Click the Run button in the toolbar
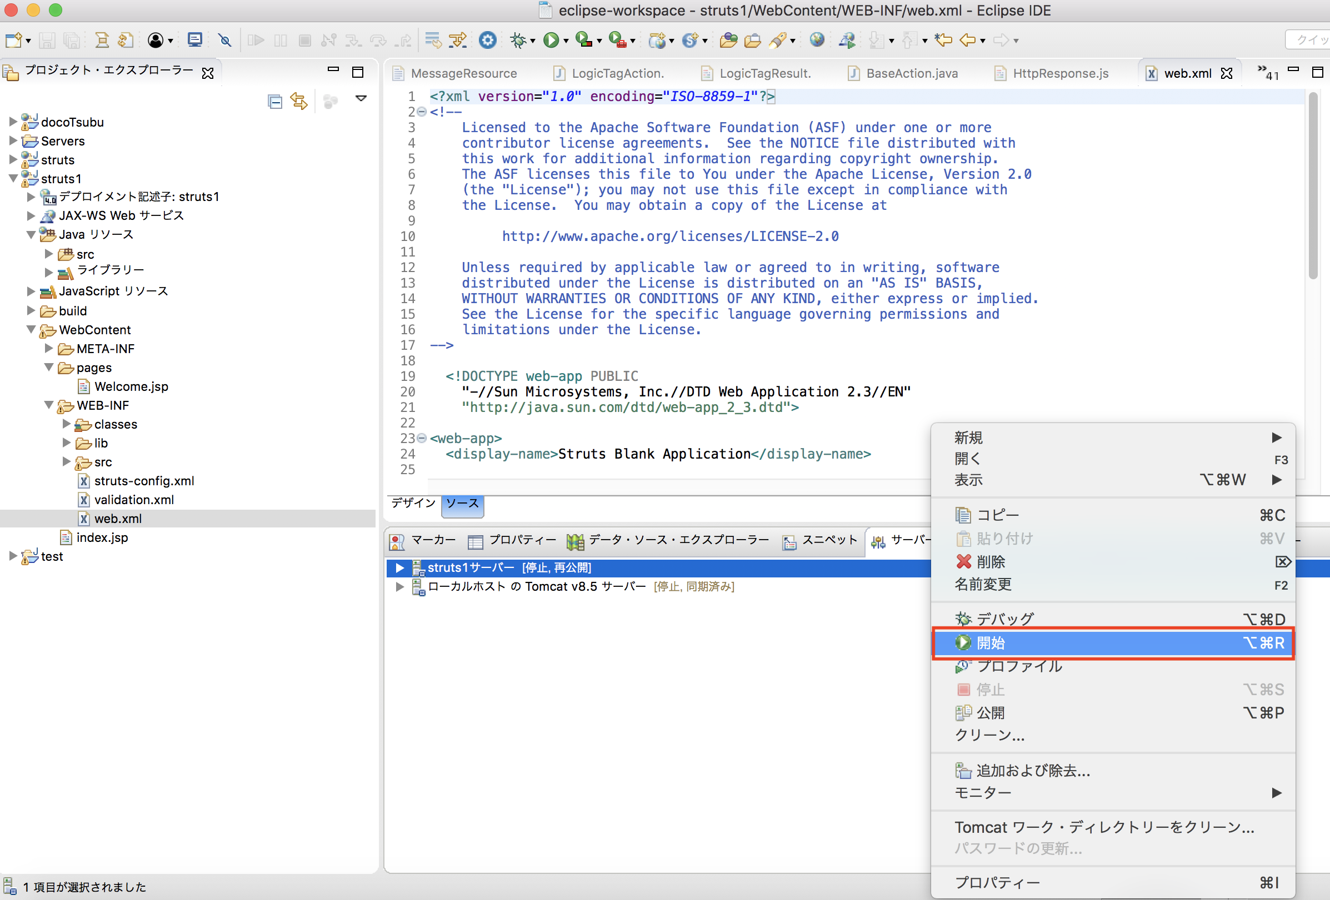The image size is (1330, 900). tap(551, 40)
